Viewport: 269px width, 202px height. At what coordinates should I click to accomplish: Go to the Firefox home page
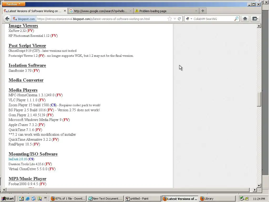pos(245,19)
